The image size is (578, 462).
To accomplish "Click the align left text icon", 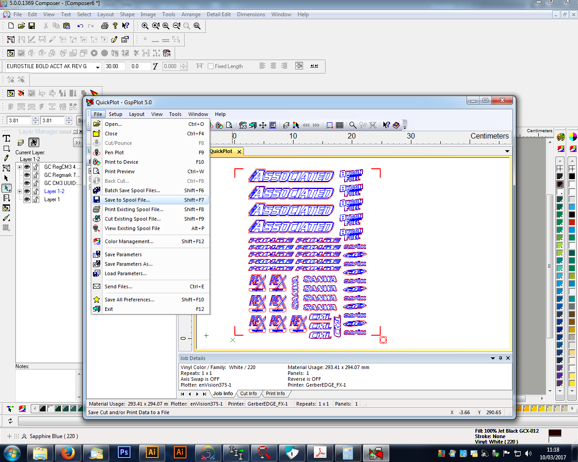I will click(x=262, y=66).
